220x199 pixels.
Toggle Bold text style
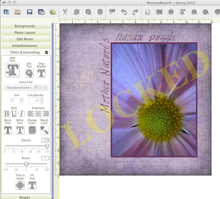tap(7, 114)
